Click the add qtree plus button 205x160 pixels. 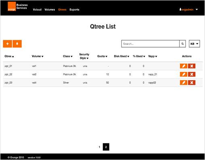pyautogui.click(x=7, y=44)
